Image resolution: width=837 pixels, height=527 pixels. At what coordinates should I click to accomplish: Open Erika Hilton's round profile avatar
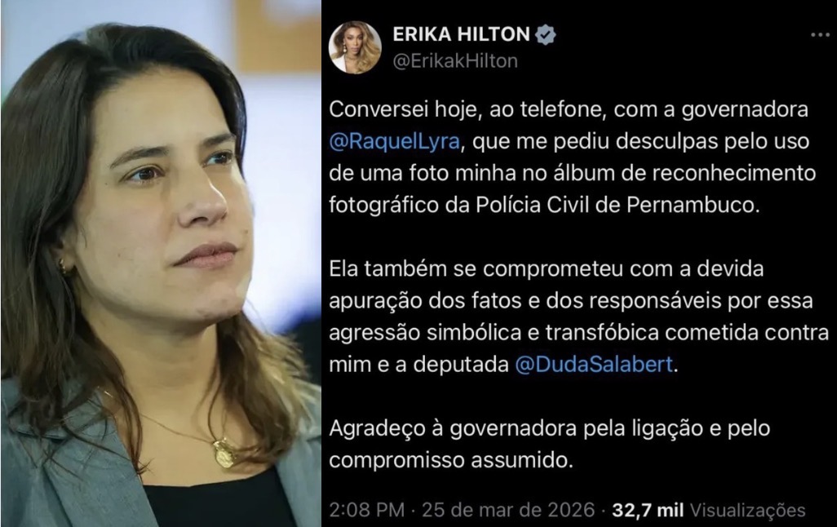[354, 47]
